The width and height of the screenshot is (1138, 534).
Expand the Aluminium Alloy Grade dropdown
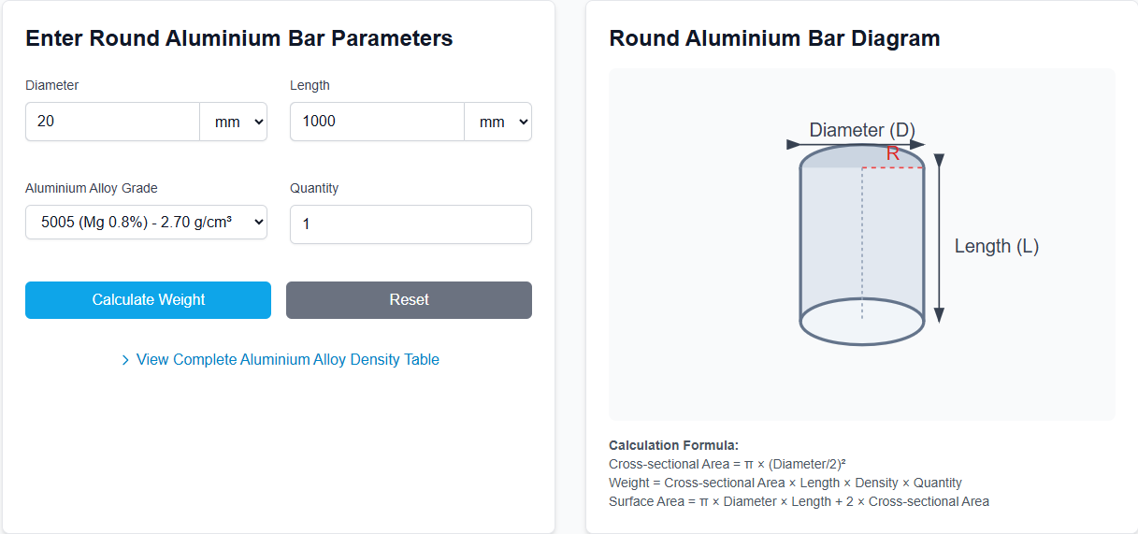pos(146,223)
